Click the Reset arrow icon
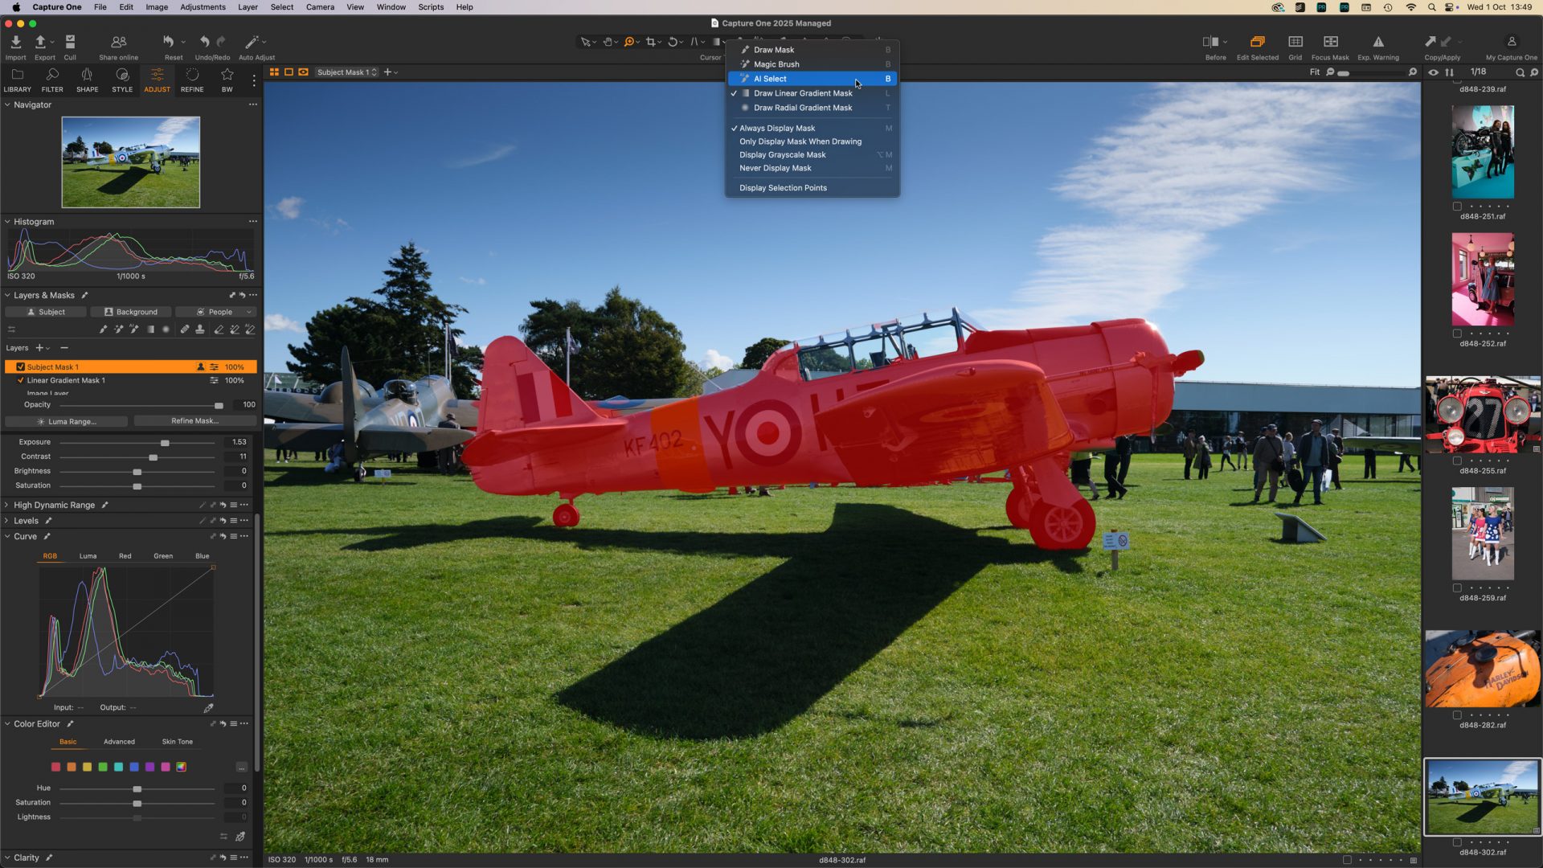Screen dimensions: 1543x868 [168, 42]
